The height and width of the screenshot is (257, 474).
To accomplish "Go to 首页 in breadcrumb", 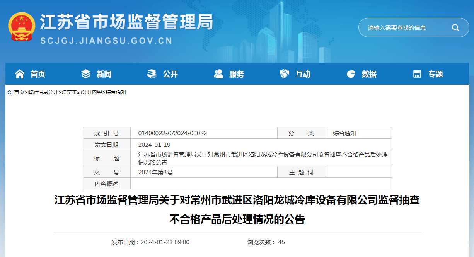I will pyautogui.click(x=19, y=92).
